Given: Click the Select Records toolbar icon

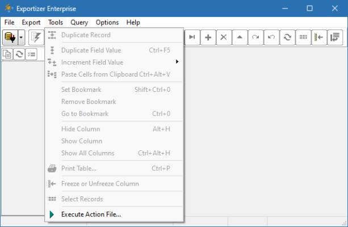Looking at the screenshot, I should [303, 37].
